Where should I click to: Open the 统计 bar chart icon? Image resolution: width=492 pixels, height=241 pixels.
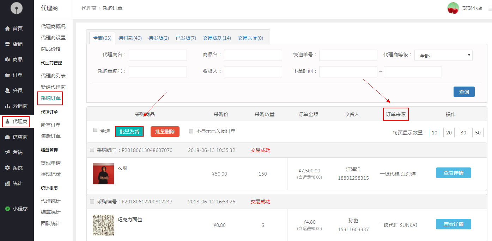click(7, 183)
